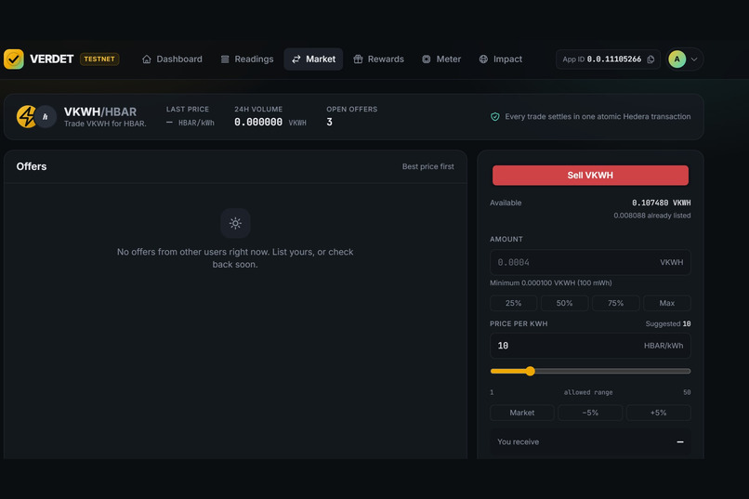Click the Amount VKWH input field

590,262
